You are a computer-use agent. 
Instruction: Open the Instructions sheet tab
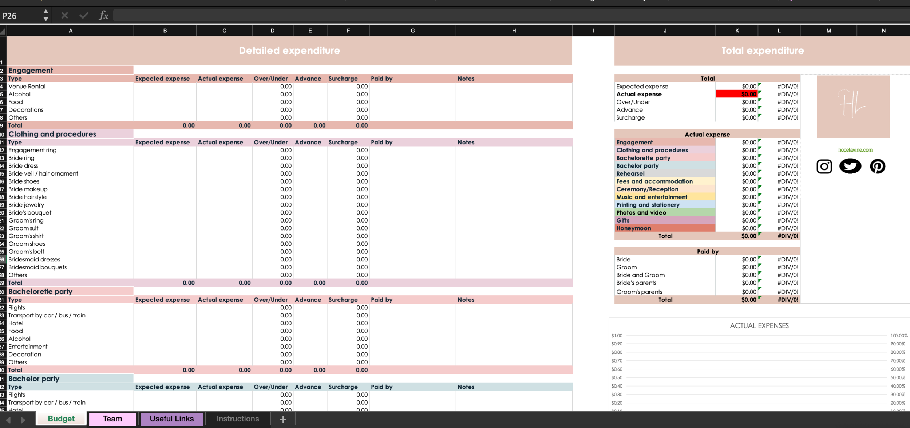[x=238, y=419]
